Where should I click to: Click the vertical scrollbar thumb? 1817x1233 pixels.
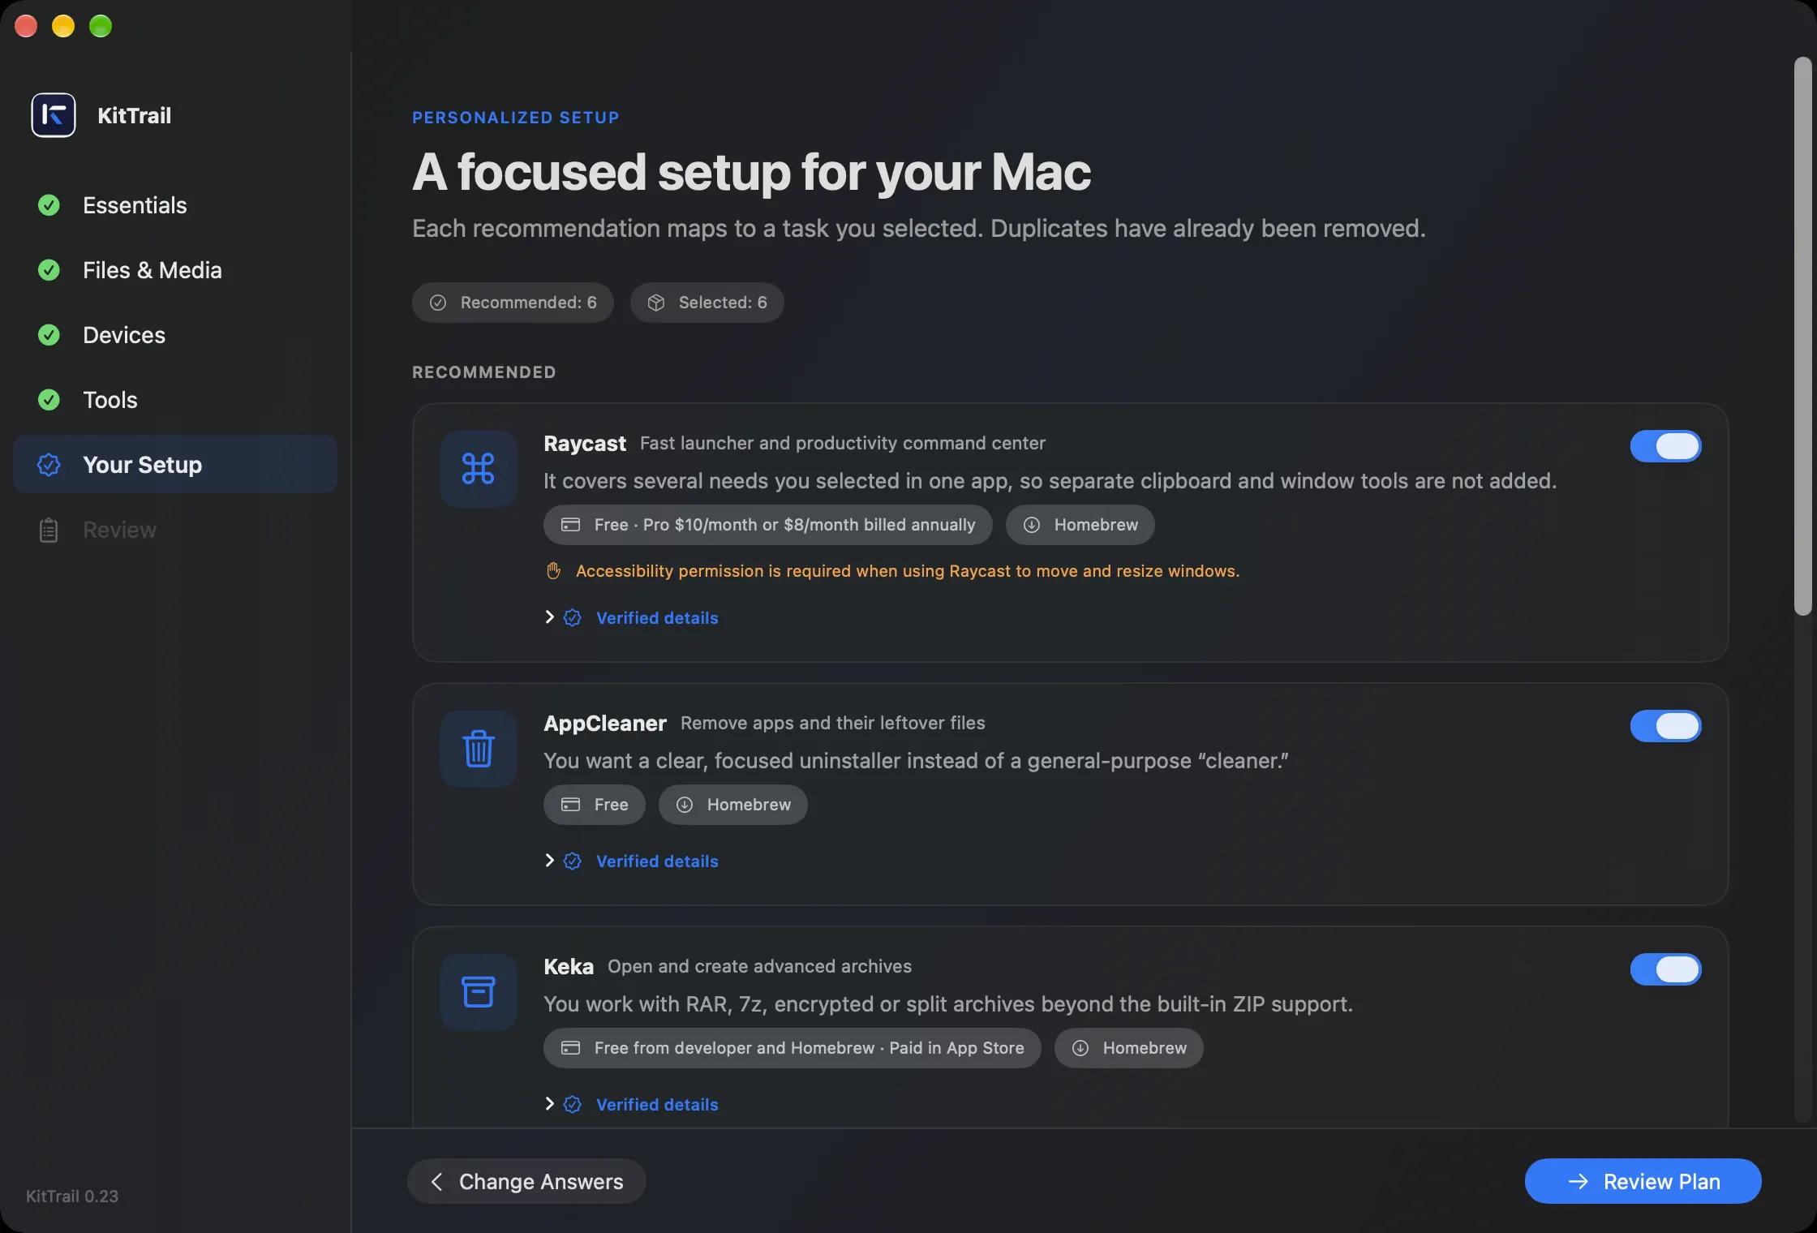(1802, 337)
